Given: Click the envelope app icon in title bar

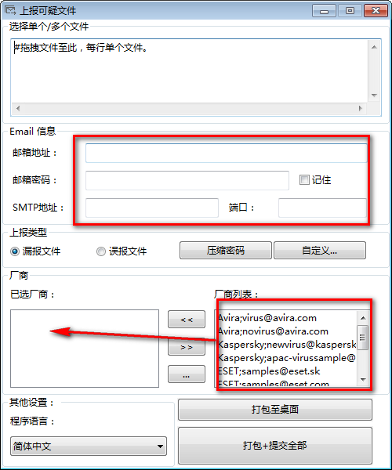Looking at the screenshot, I should 10,10.
